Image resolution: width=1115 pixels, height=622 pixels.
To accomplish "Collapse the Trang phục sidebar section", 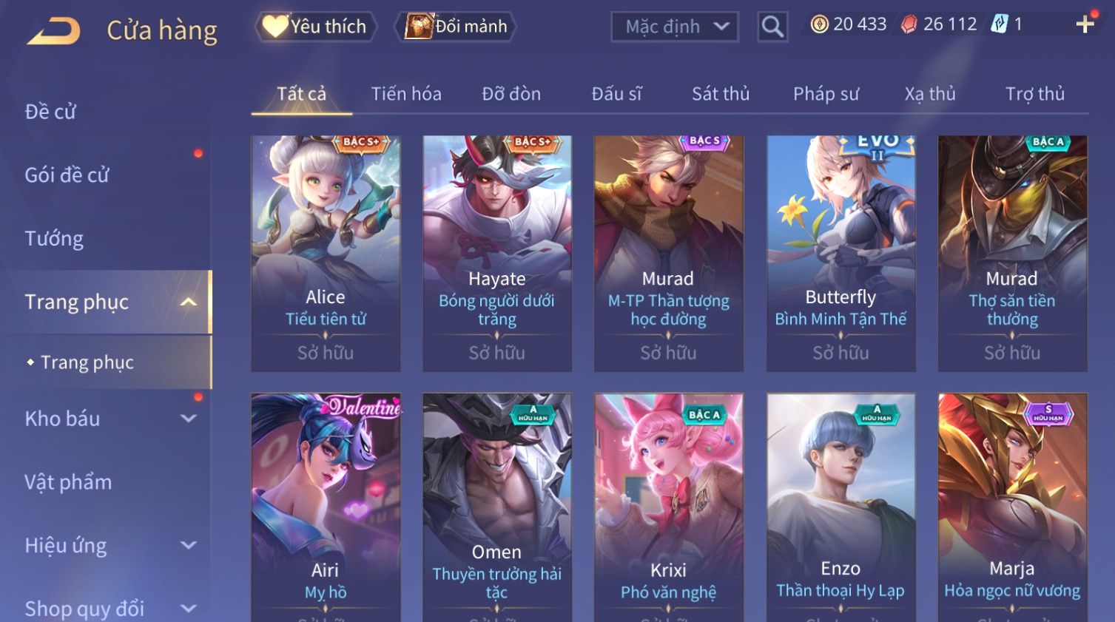I will coord(189,302).
